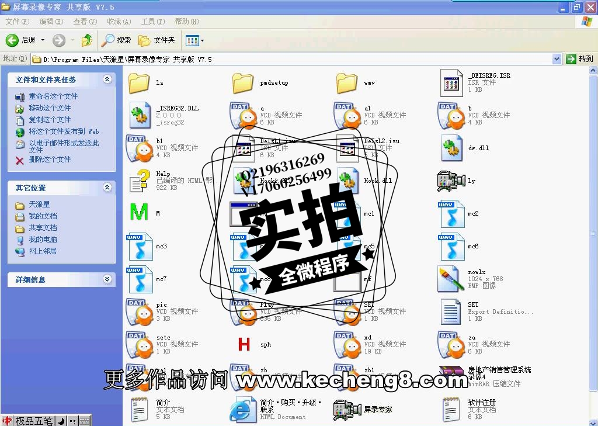Select the pmdsetup folder icon

[x=243, y=83]
